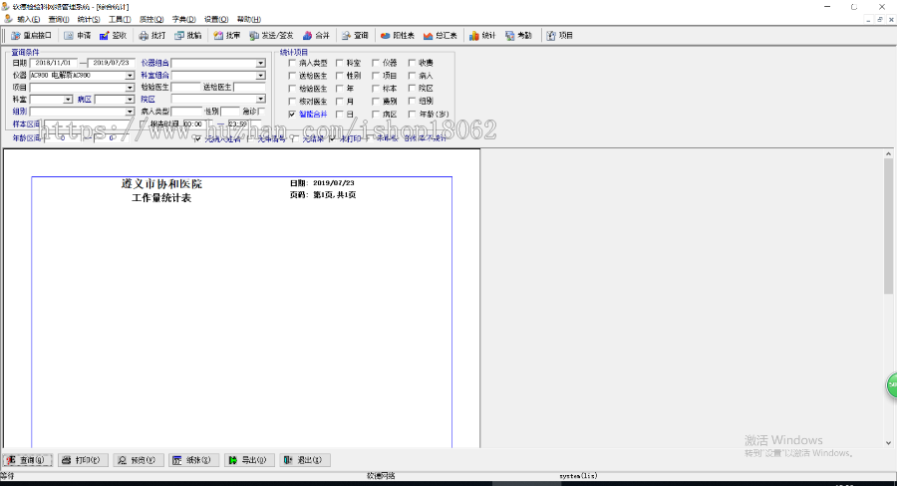
Task: Open the 工具(T) menu
Action: coord(120,20)
